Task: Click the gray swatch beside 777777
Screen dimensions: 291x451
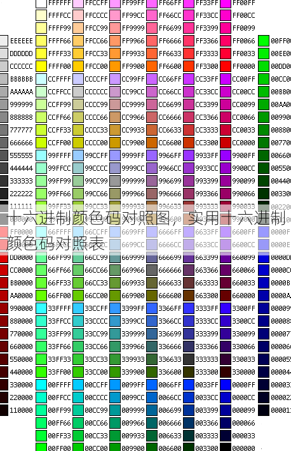Action: coord(4,130)
